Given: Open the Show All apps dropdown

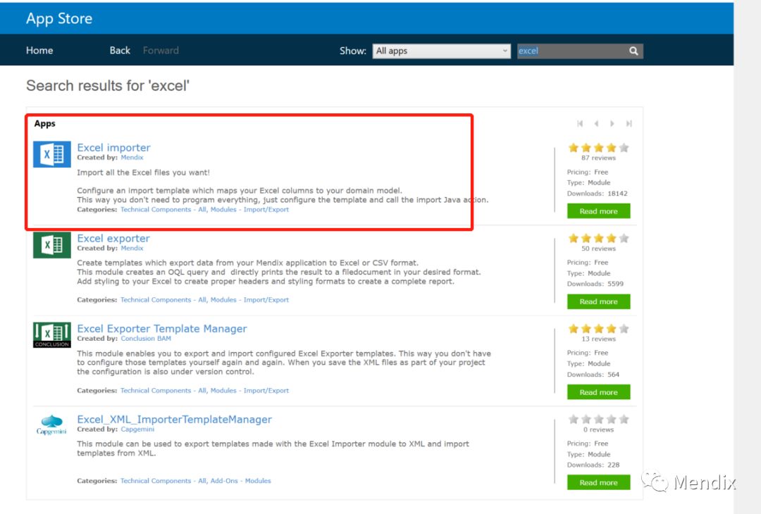Looking at the screenshot, I should tap(441, 51).
